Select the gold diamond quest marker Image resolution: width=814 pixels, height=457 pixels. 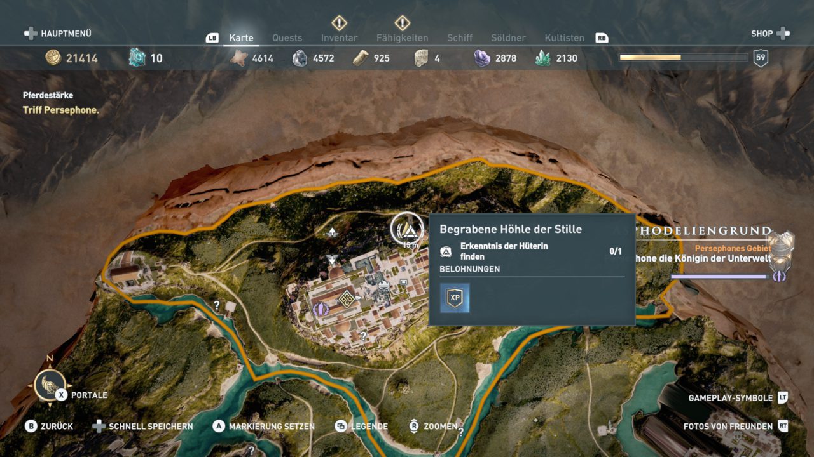(346, 299)
